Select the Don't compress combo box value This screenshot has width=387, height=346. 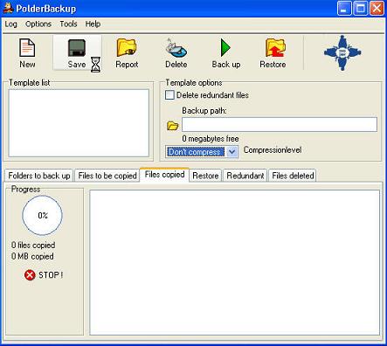(196, 152)
